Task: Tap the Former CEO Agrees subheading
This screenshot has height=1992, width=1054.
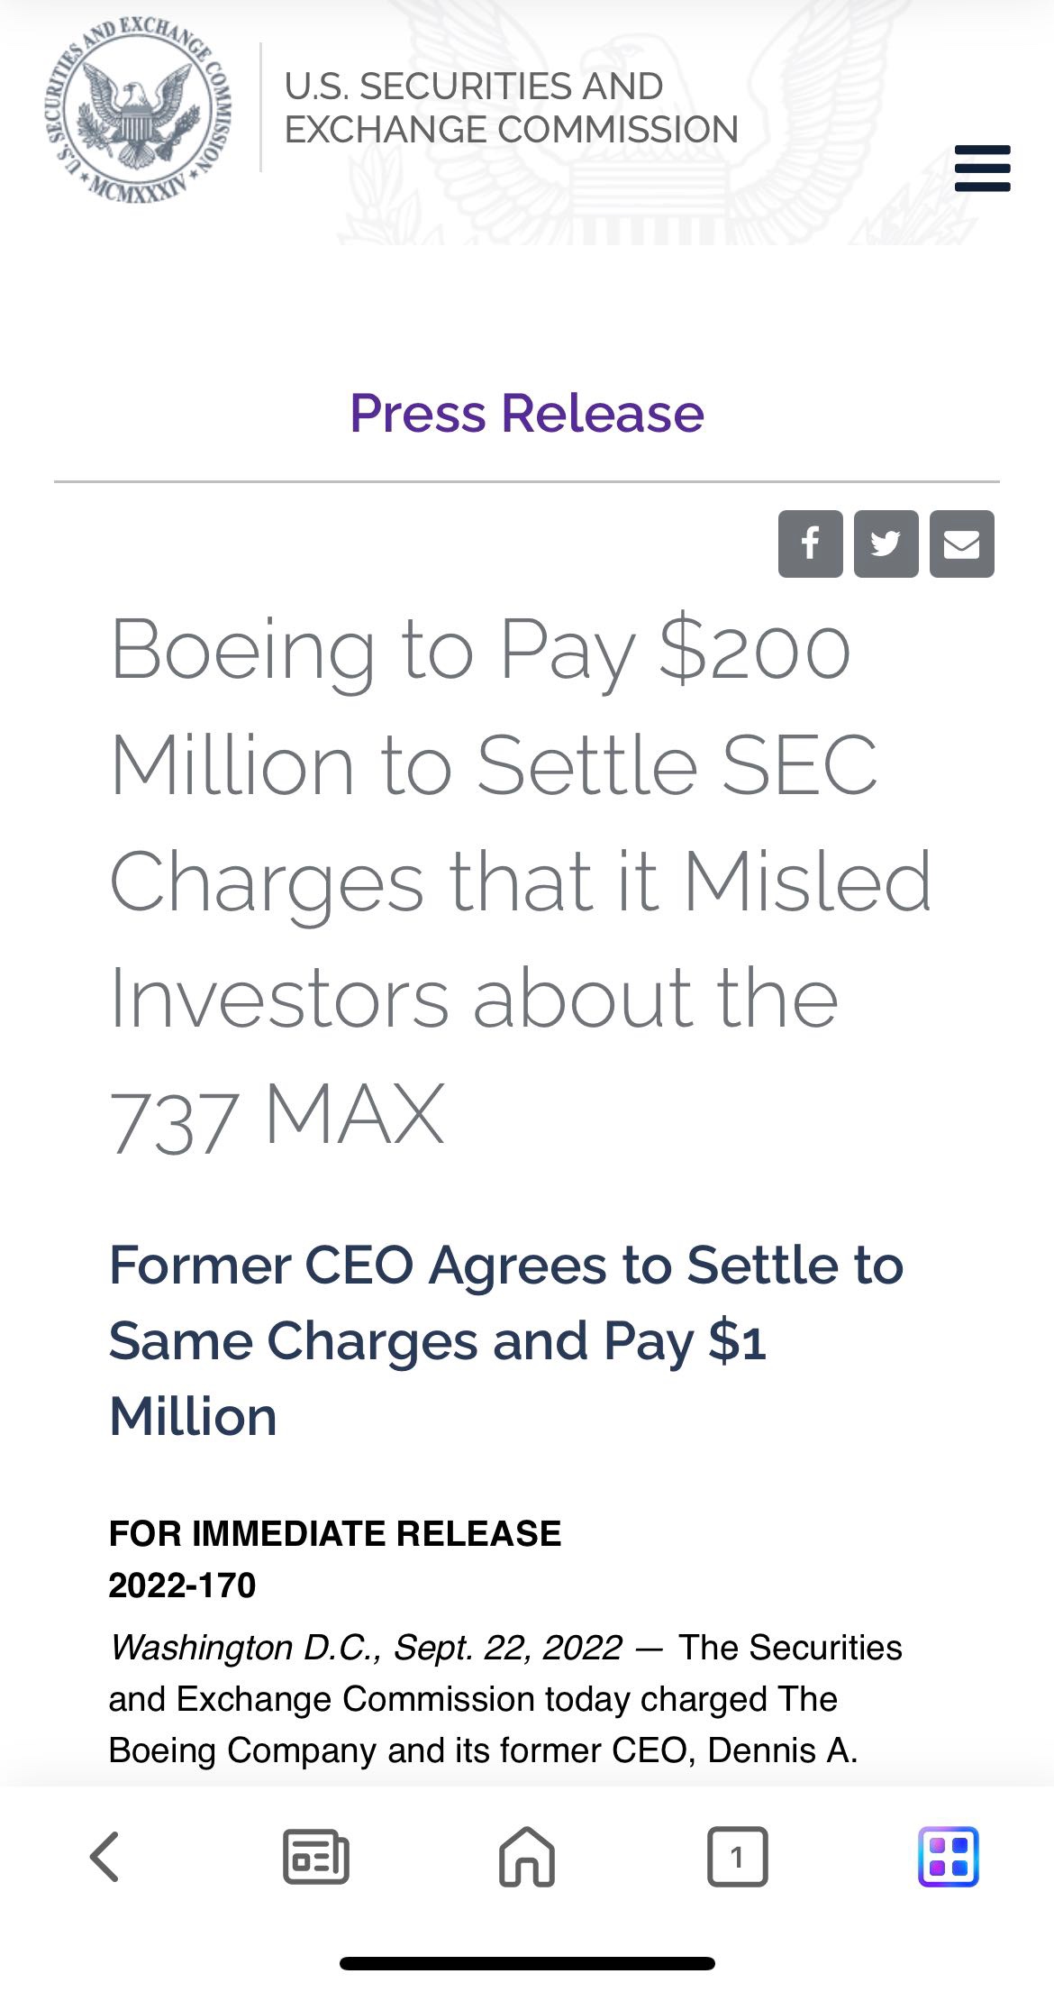Action: tap(504, 1339)
